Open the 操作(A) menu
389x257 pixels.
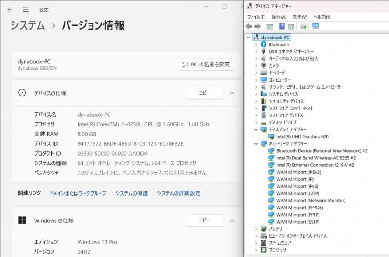pos(279,17)
